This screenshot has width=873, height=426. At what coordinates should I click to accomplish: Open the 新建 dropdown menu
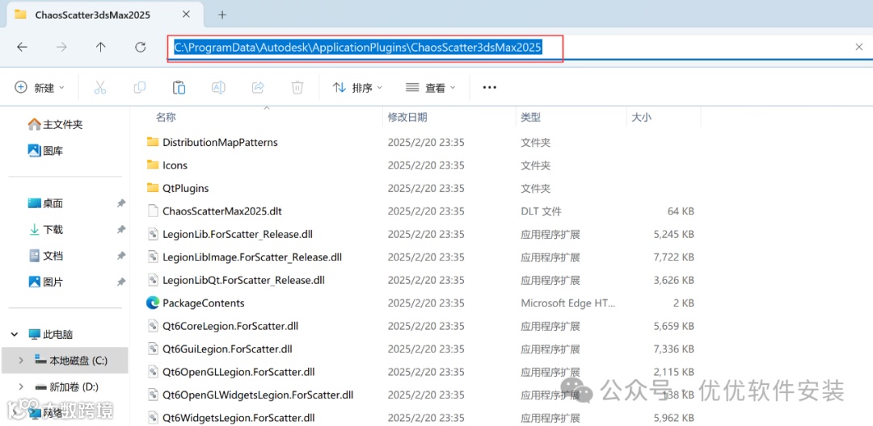[x=40, y=87]
